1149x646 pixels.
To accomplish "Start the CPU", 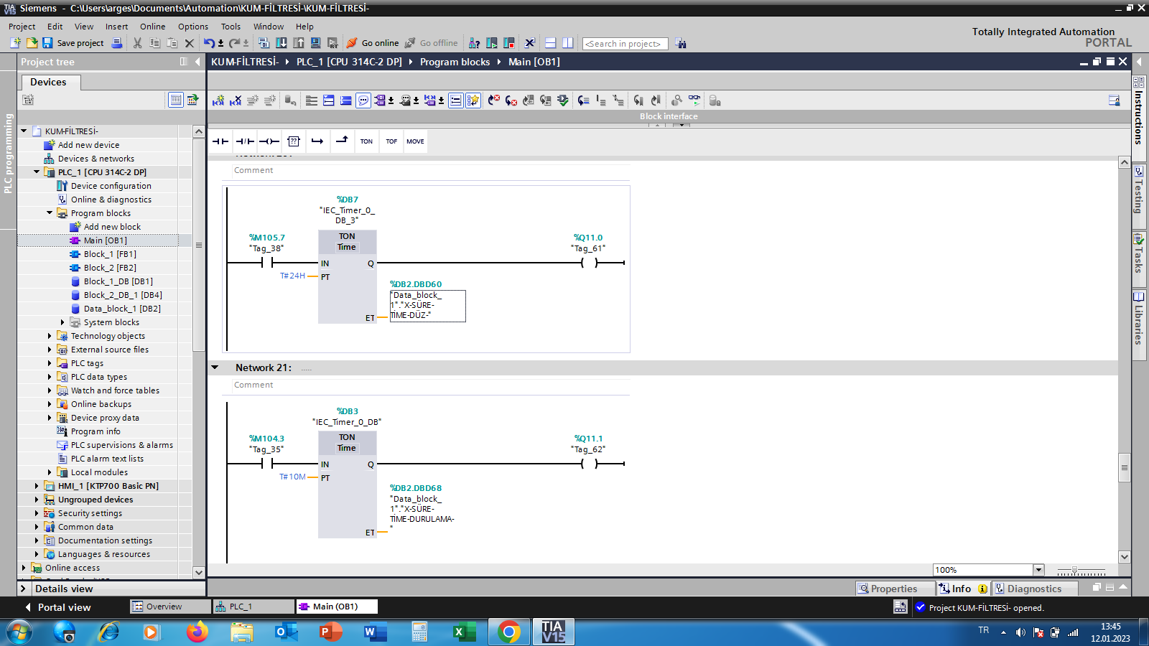I will (492, 43).
